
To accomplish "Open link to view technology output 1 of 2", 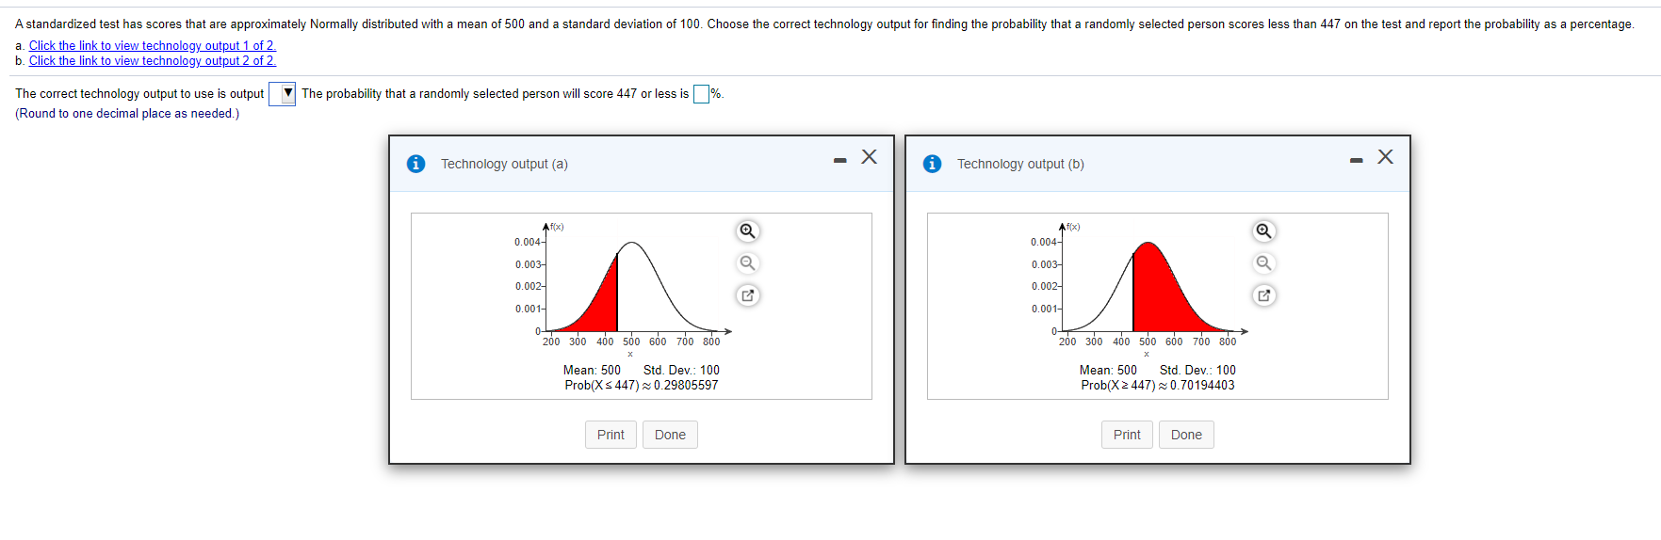I will [x=153, y=45].
